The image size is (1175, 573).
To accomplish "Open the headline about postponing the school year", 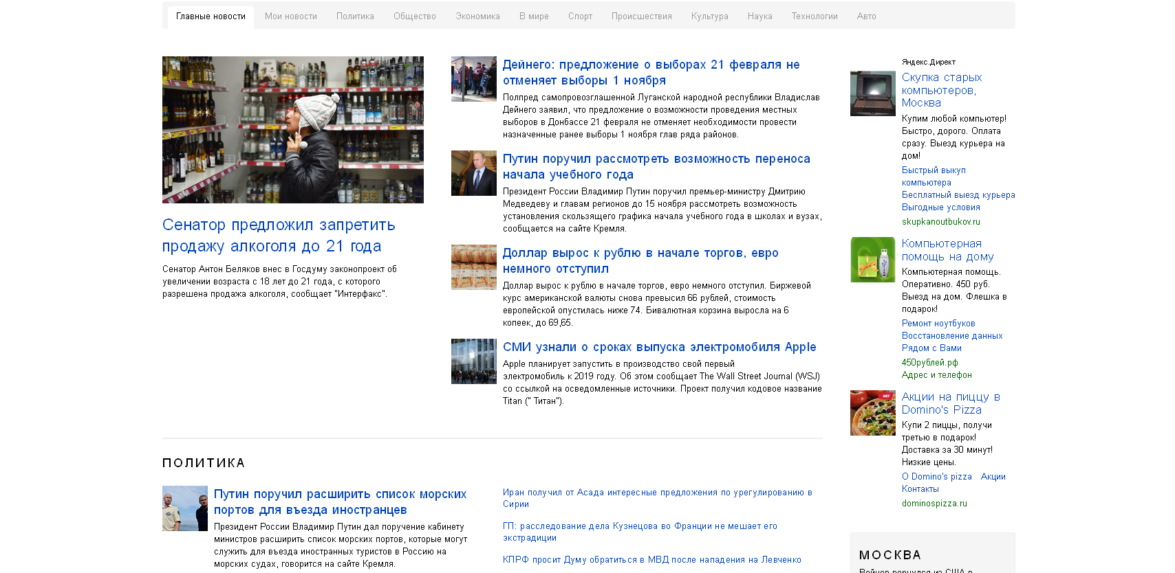I will (x=656, y=166).
